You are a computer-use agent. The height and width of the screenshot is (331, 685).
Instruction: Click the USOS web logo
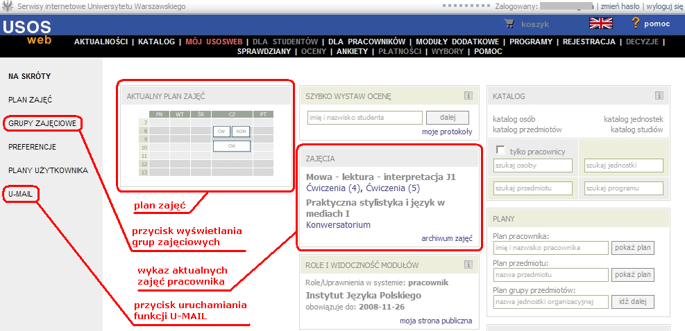(x=27, y=33)
